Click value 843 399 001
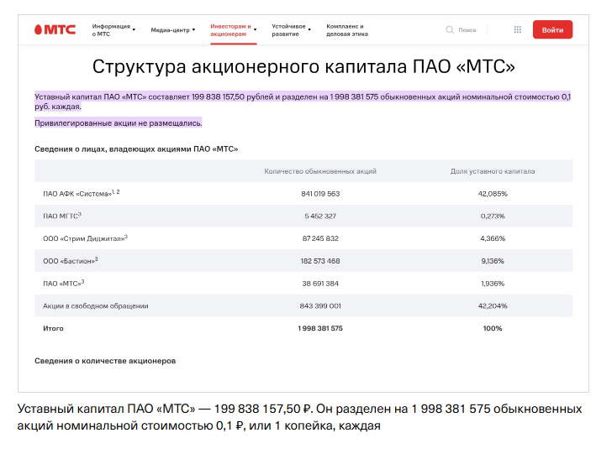 click(320, 306)
